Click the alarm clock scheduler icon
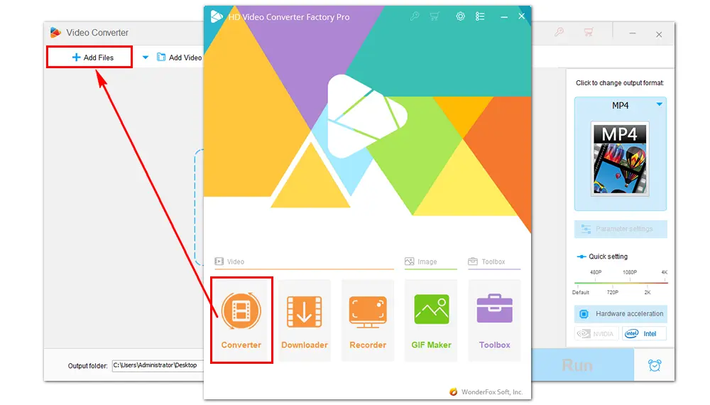The image size is (710, 405). click(x=655, y=365)
